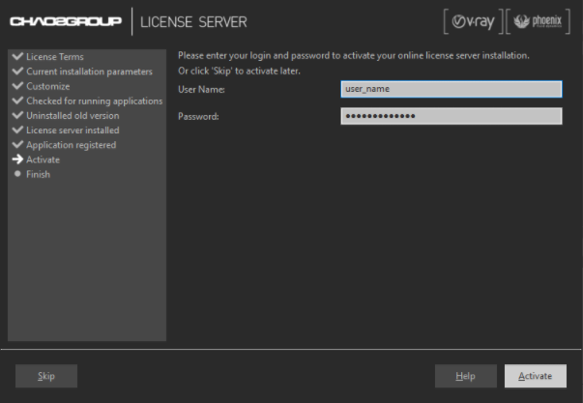Select the License Terms step

pos(55,57)
